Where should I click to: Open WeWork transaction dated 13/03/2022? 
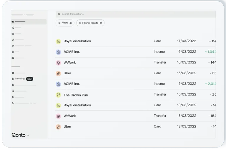pos(135,116)
